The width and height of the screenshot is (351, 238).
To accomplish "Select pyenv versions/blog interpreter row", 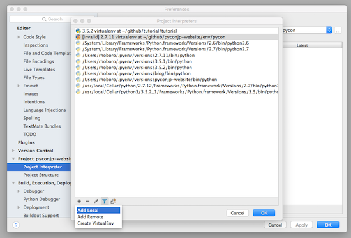I will [177, 73].
